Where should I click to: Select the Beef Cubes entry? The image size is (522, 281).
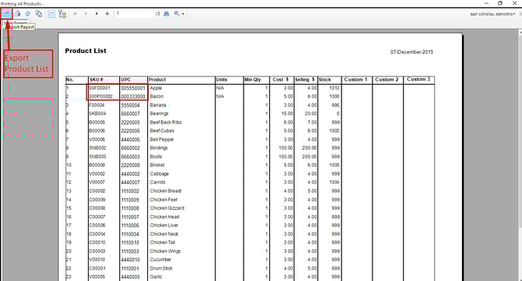click(x=162, y=131)
